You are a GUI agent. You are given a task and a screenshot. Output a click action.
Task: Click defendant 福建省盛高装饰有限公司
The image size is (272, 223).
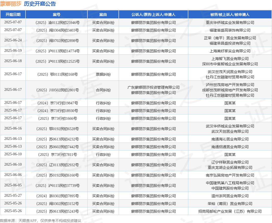pos(230,30)
